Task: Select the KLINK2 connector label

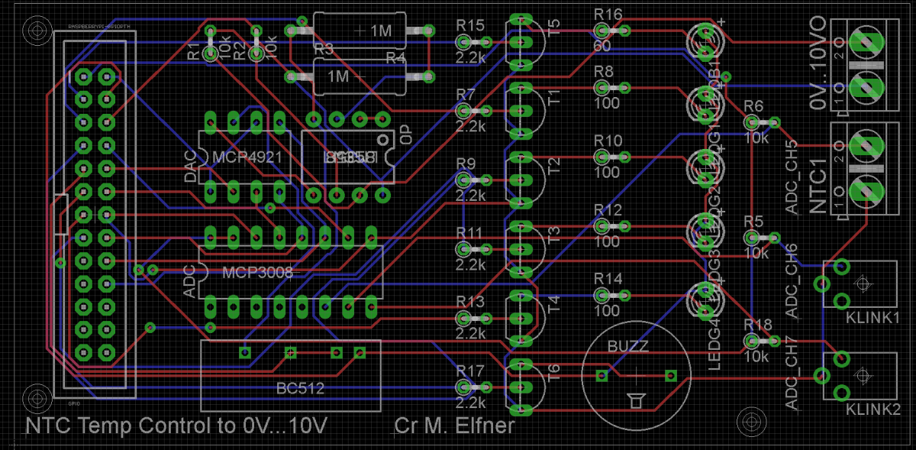Action: coord(873,409)
